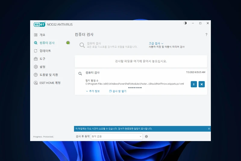Click the Progress. Protected. slogan text
Viewport: 241px width, 161px height.
(43, 137)
